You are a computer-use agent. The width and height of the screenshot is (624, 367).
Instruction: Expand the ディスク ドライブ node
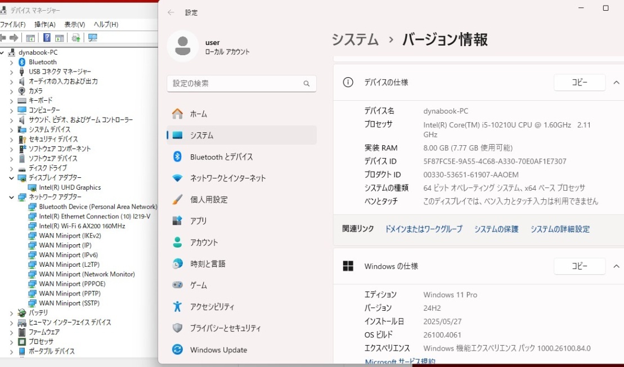tap(12, 168)
